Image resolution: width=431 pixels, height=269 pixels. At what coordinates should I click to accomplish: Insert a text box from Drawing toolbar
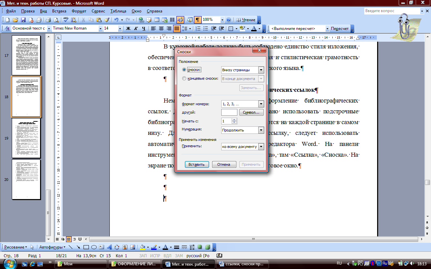[102, 247]
